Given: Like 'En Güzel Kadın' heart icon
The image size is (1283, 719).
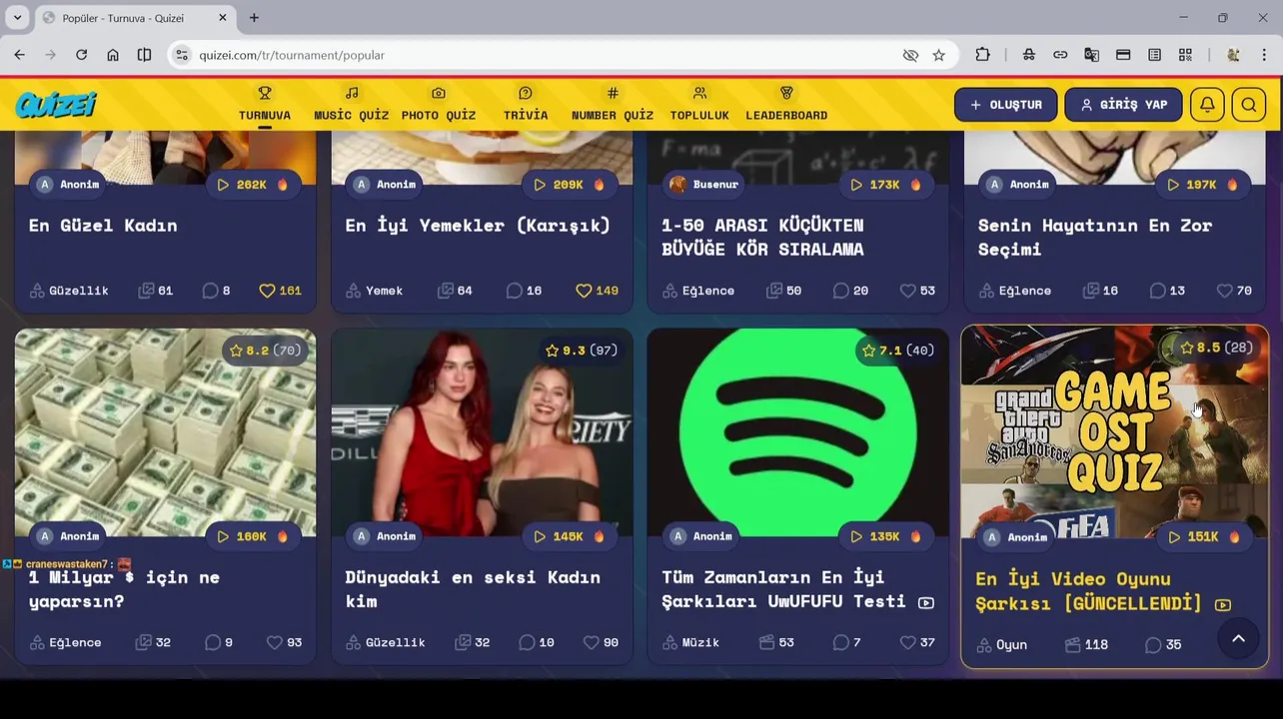Looking at the screenshot, I should tap(267, 291).
